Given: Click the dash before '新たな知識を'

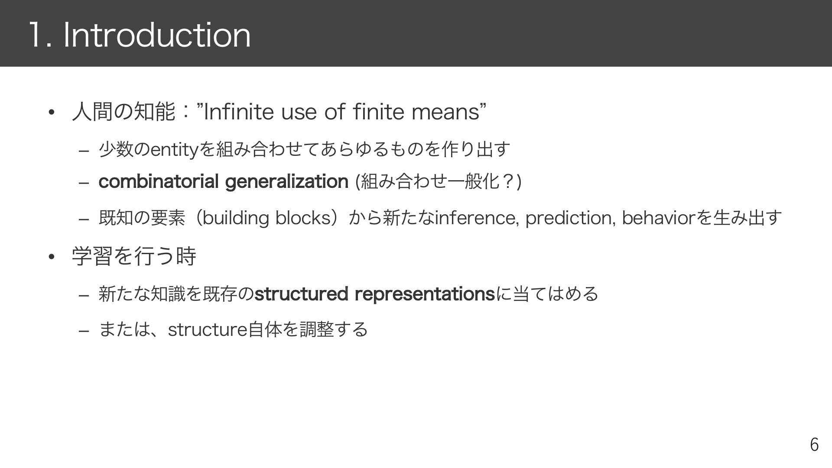Looking at the screenshot, I should click(84, 296).
